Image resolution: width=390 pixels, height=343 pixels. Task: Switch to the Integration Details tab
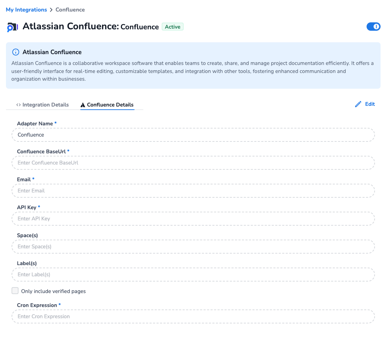pyautogui.click(x=43, y=105)
